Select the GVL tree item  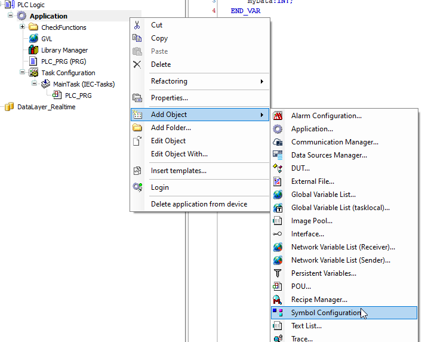[x=47, y=39]
